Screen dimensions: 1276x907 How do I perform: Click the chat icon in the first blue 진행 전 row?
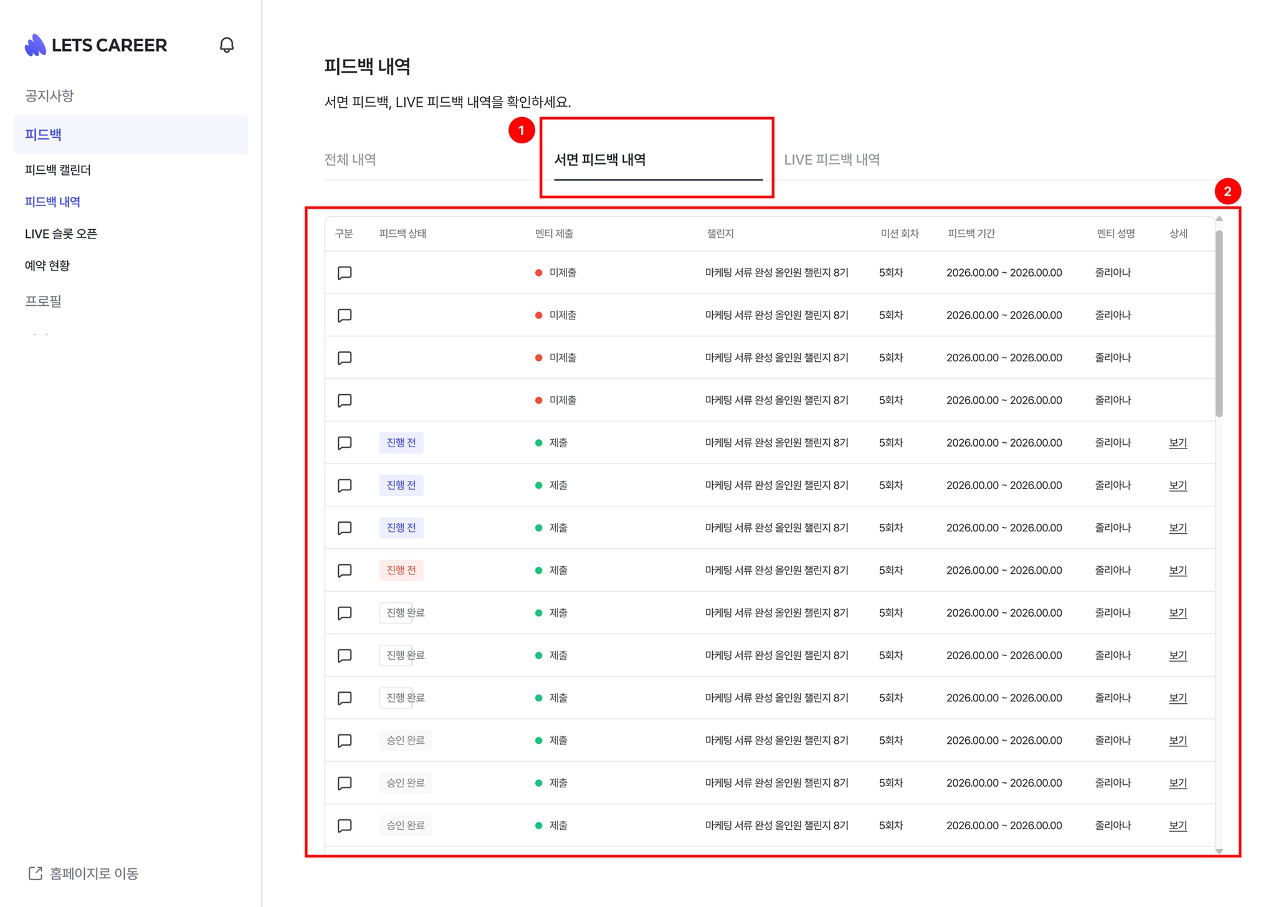click(345, 443)
